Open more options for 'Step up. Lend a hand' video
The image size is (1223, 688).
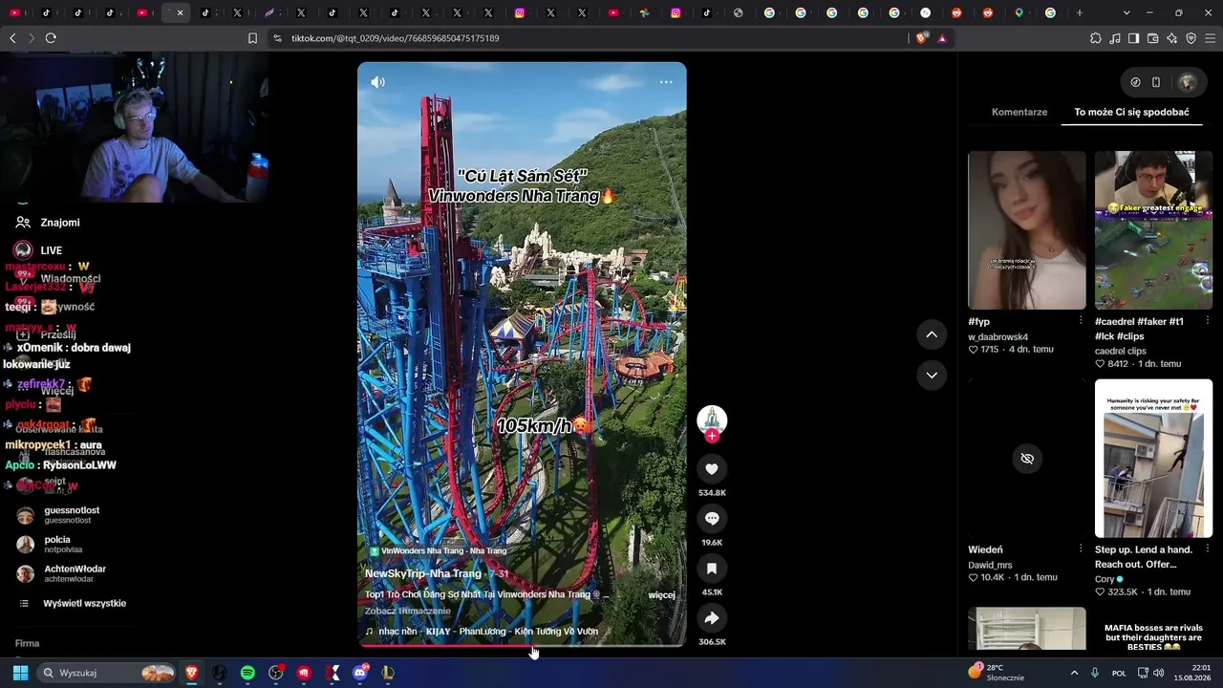[x=1207, y=549]
